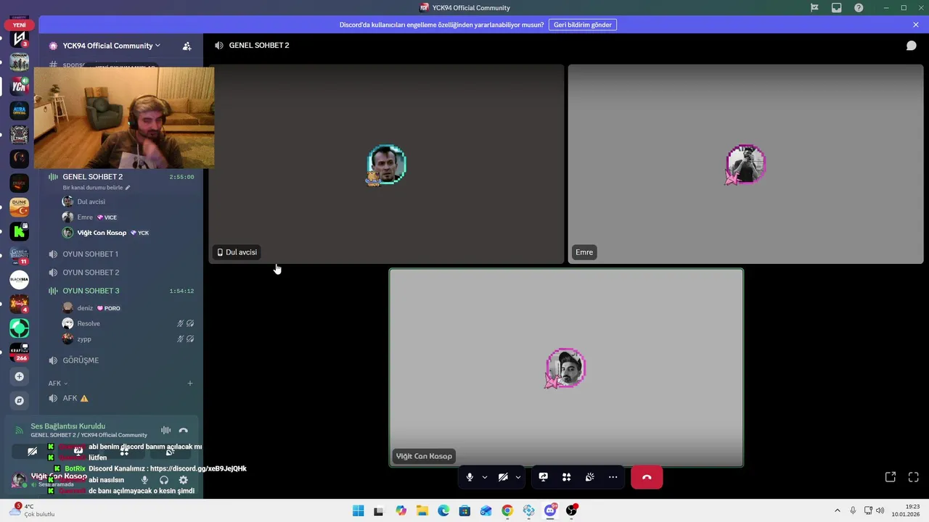Select Yiğit Can Kasap in voice list

tap(102, 233)
